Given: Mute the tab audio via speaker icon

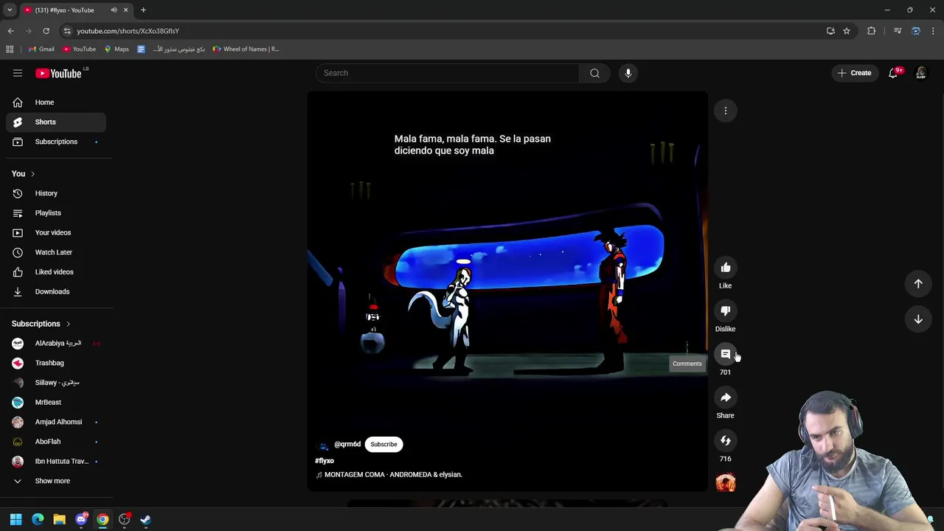Looking at the screenshot, I should pos(114,10).
